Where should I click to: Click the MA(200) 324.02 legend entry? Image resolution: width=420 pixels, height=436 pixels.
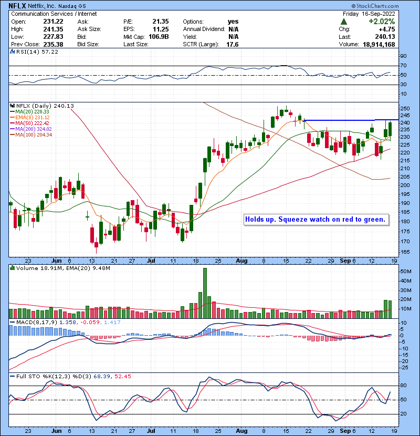31,129
